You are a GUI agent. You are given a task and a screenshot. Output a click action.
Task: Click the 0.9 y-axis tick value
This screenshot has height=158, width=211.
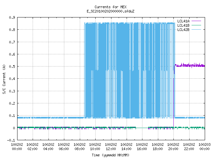tap(12, 17)
